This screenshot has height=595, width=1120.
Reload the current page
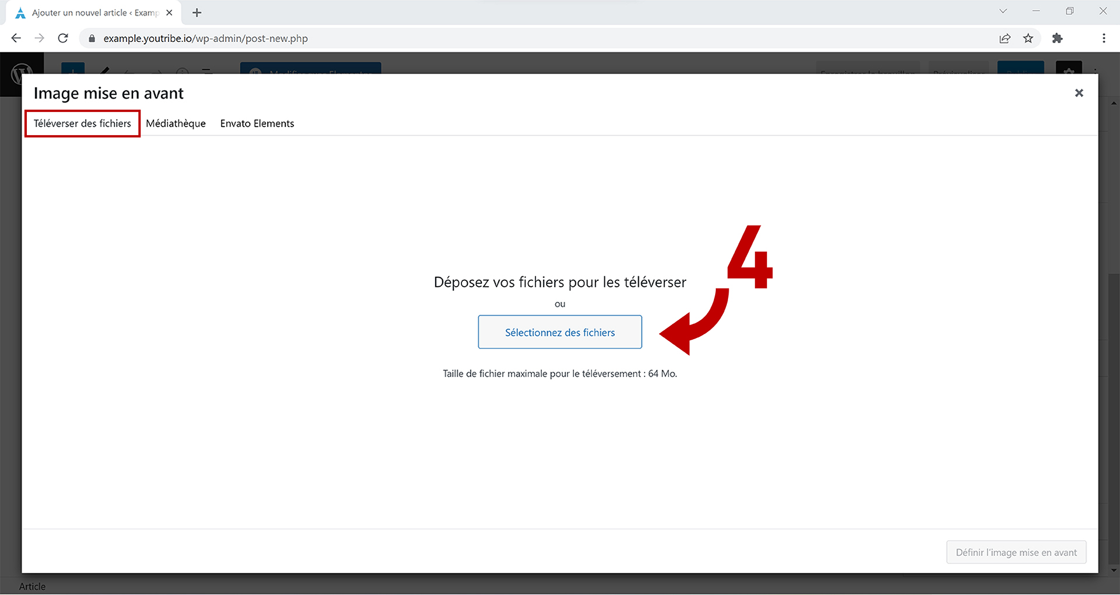pos(63,38)
